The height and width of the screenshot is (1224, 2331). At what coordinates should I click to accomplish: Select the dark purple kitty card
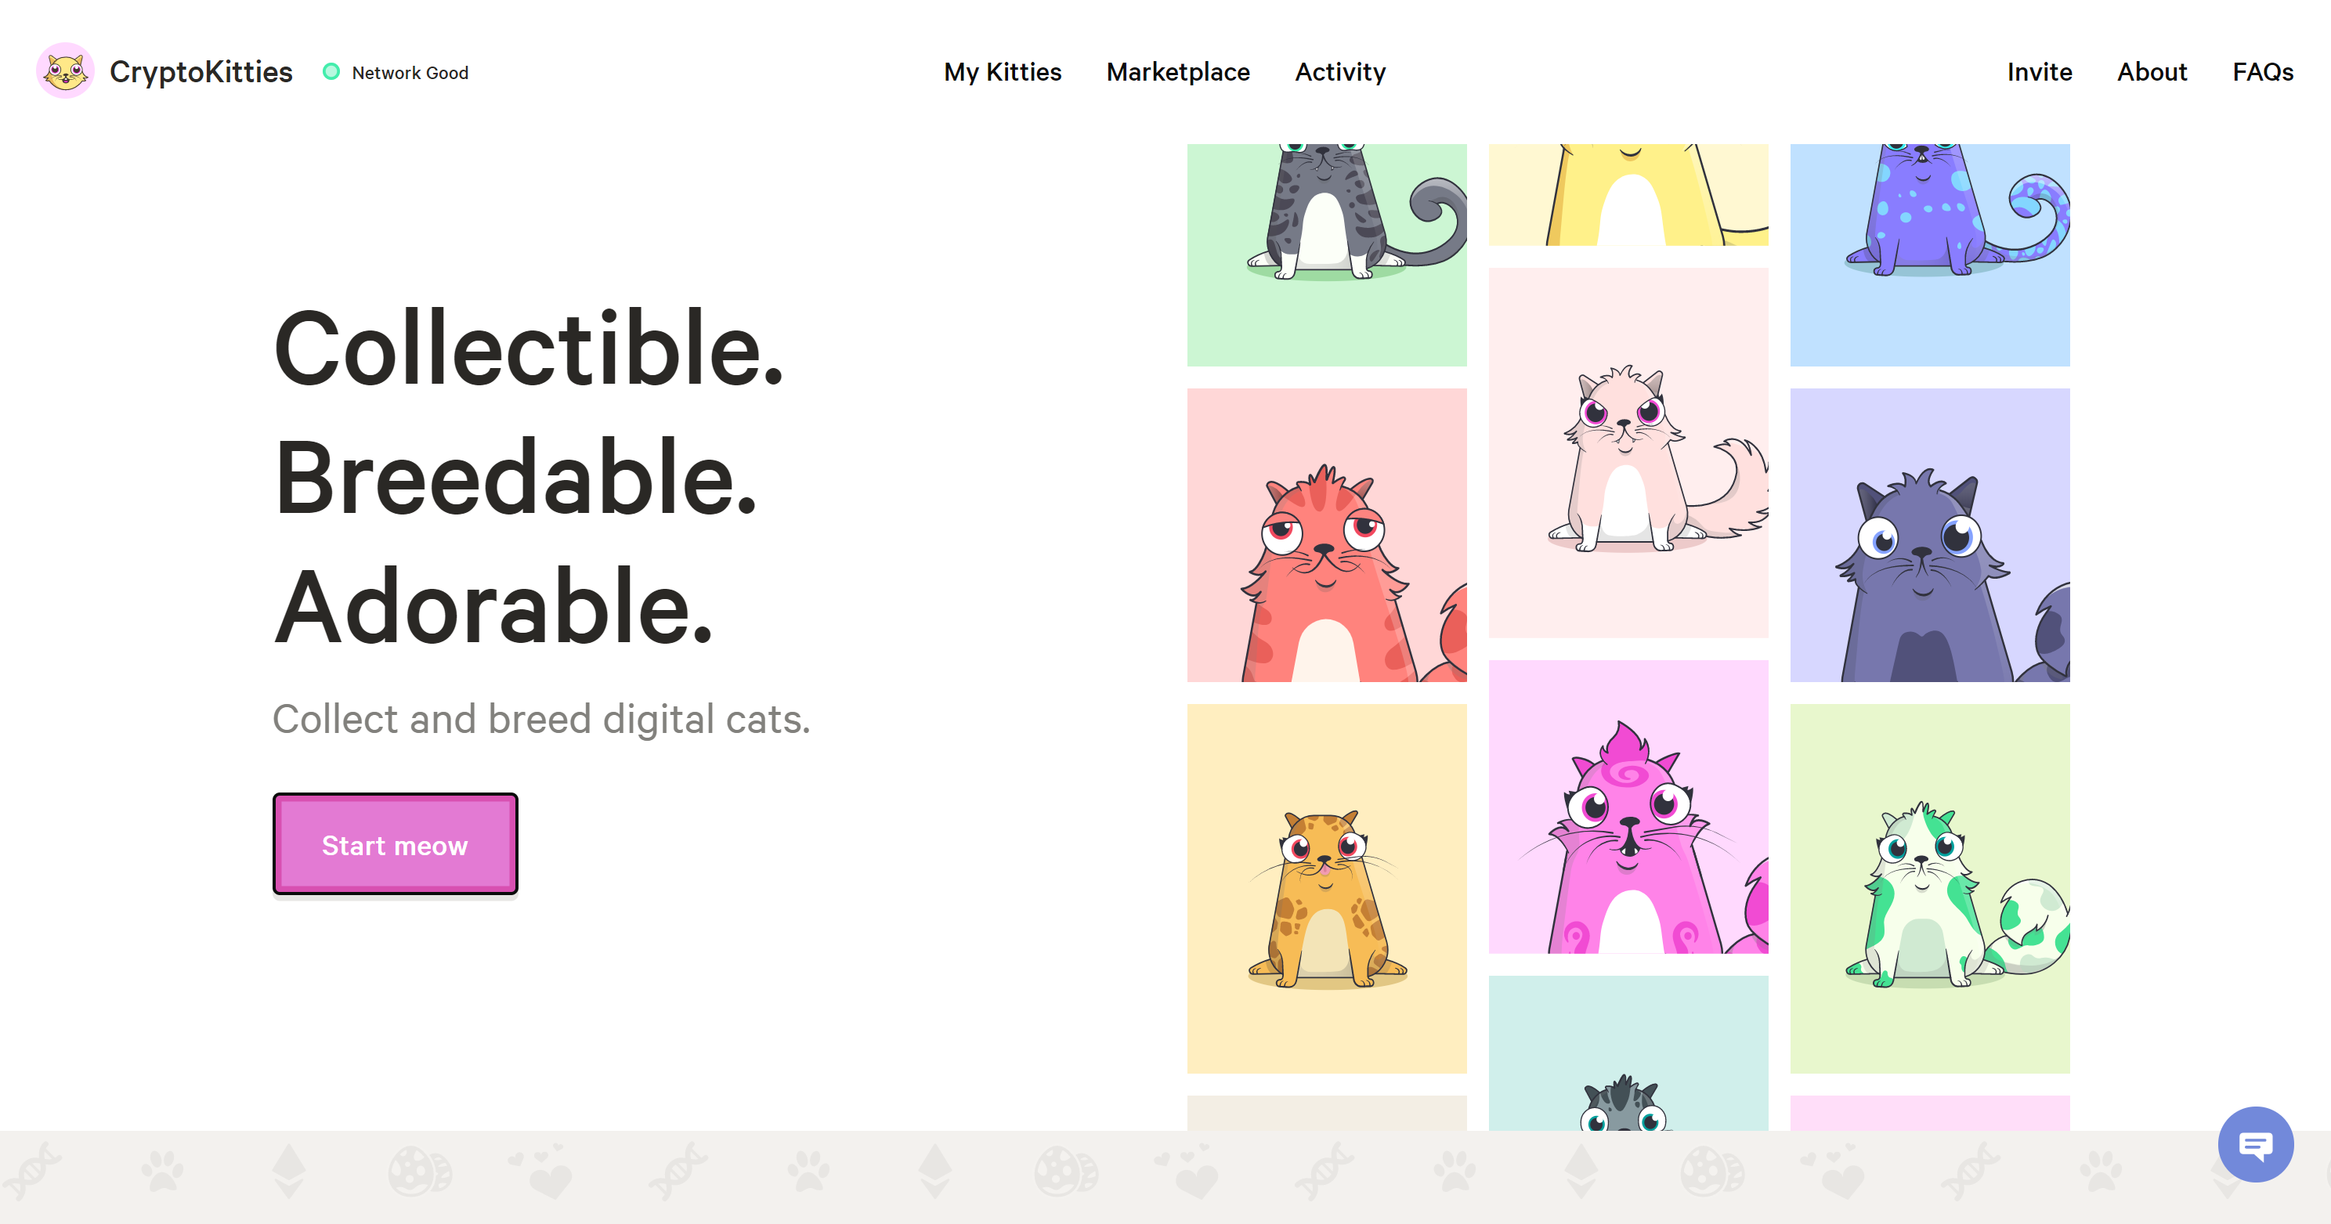coord(1930,536)
